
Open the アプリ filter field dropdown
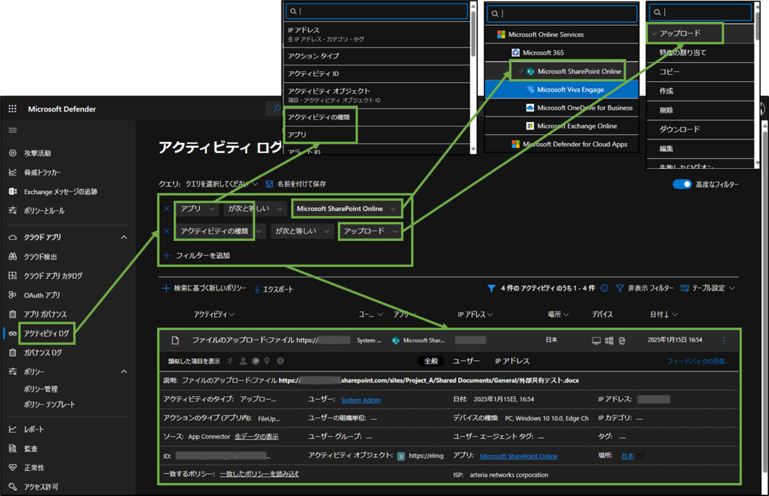(196, 209)
